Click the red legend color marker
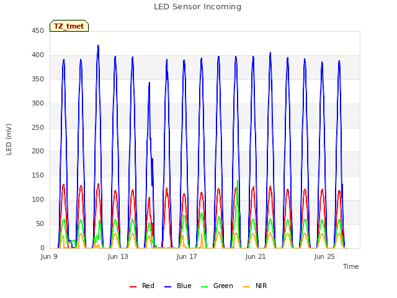Viewport: 397px width, 298px height. 133,287
